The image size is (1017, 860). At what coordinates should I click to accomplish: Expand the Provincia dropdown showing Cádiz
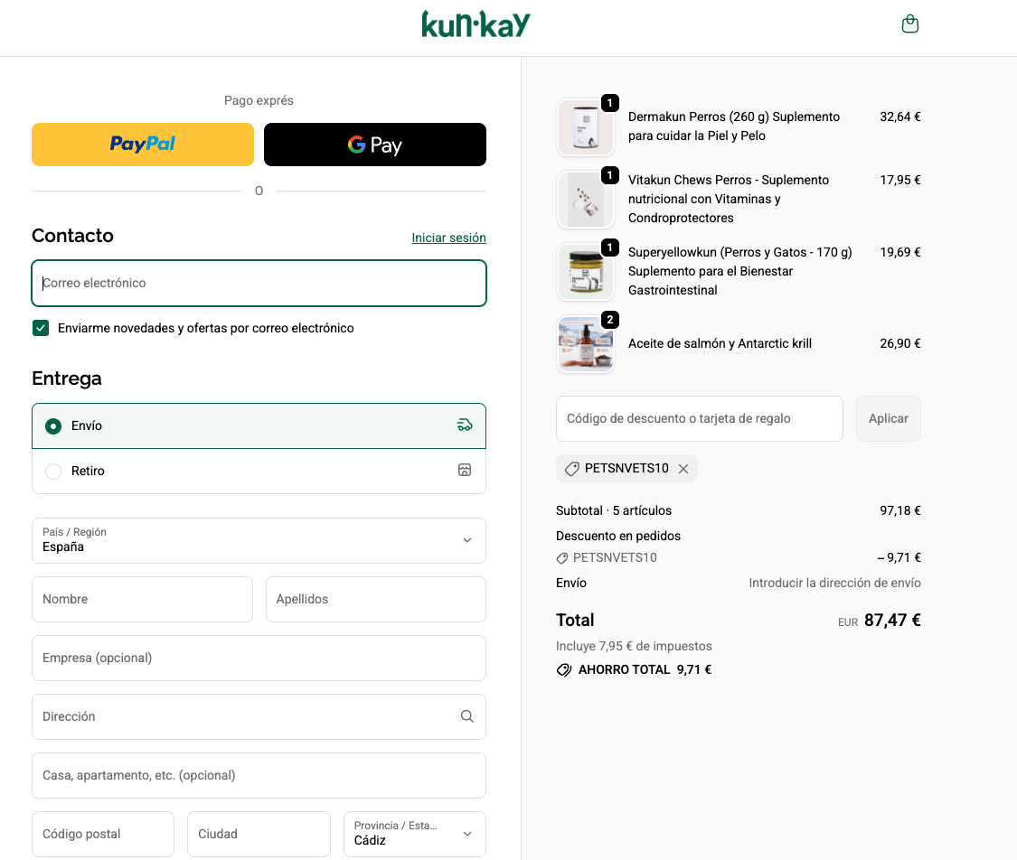click(x=414, y=834)
